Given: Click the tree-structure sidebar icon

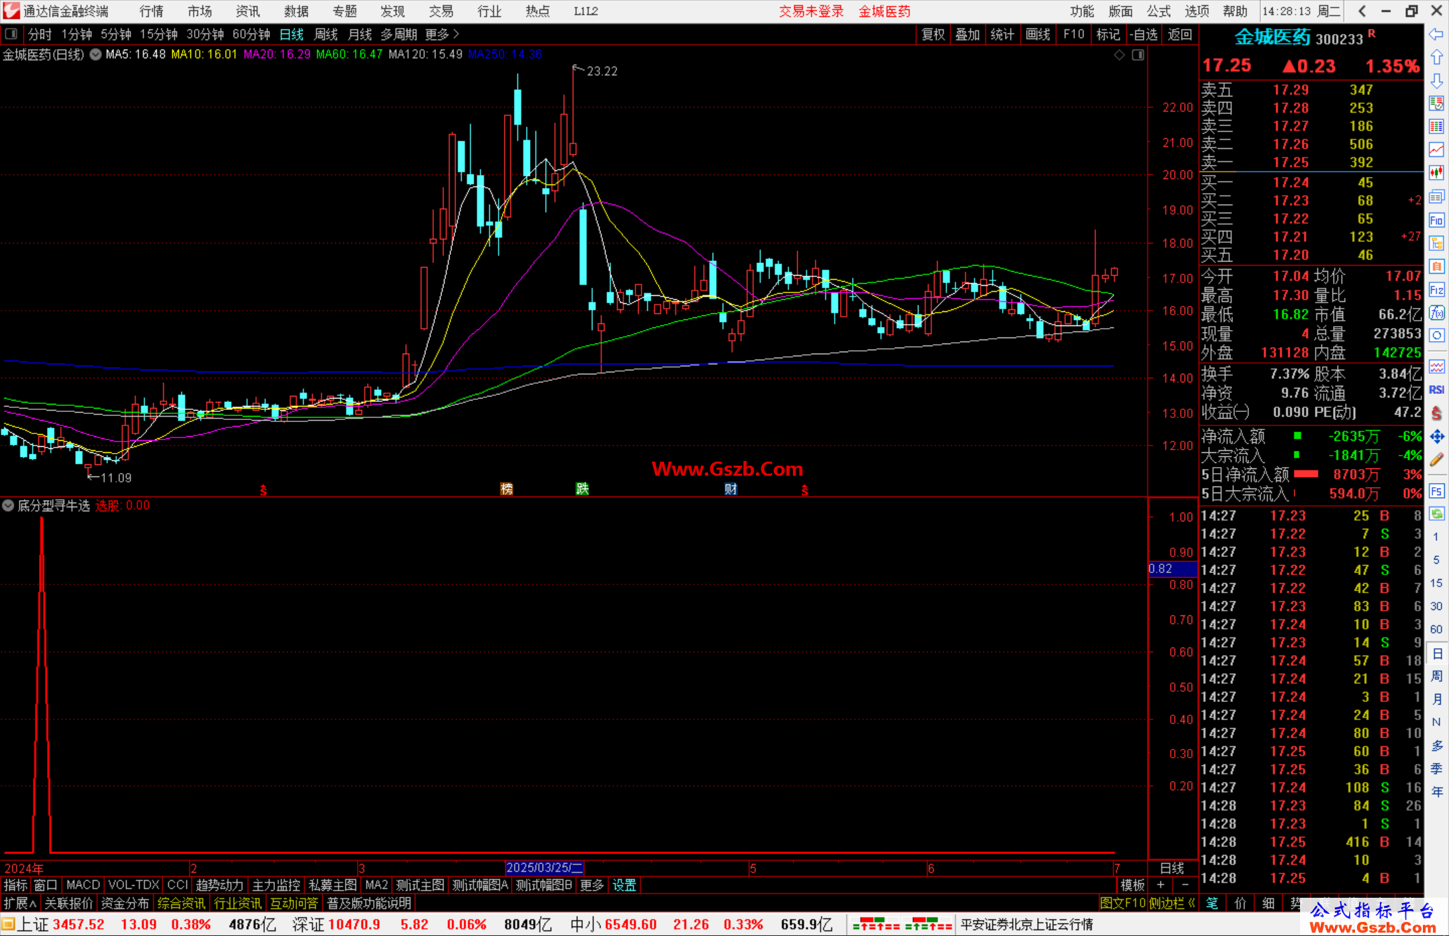Looking at the screenshot, I should point(1436,243).
